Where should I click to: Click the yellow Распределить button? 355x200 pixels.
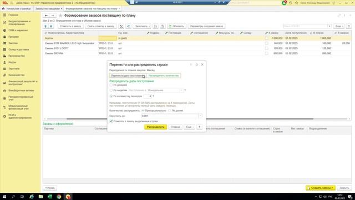point(155,127)
